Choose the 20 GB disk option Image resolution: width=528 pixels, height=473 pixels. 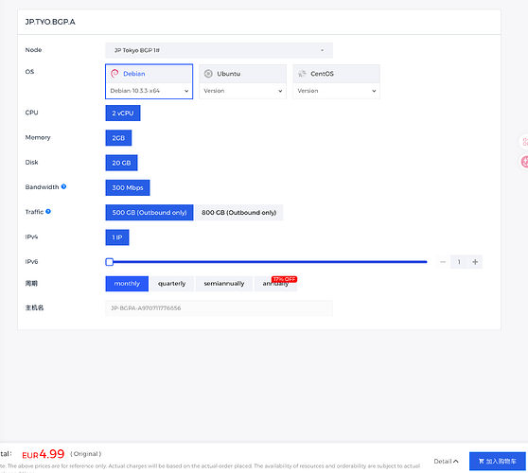121,163
